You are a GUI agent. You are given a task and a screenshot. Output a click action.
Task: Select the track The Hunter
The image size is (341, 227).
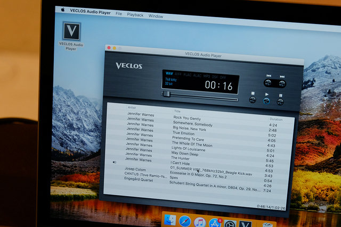[x=180, y=158]
